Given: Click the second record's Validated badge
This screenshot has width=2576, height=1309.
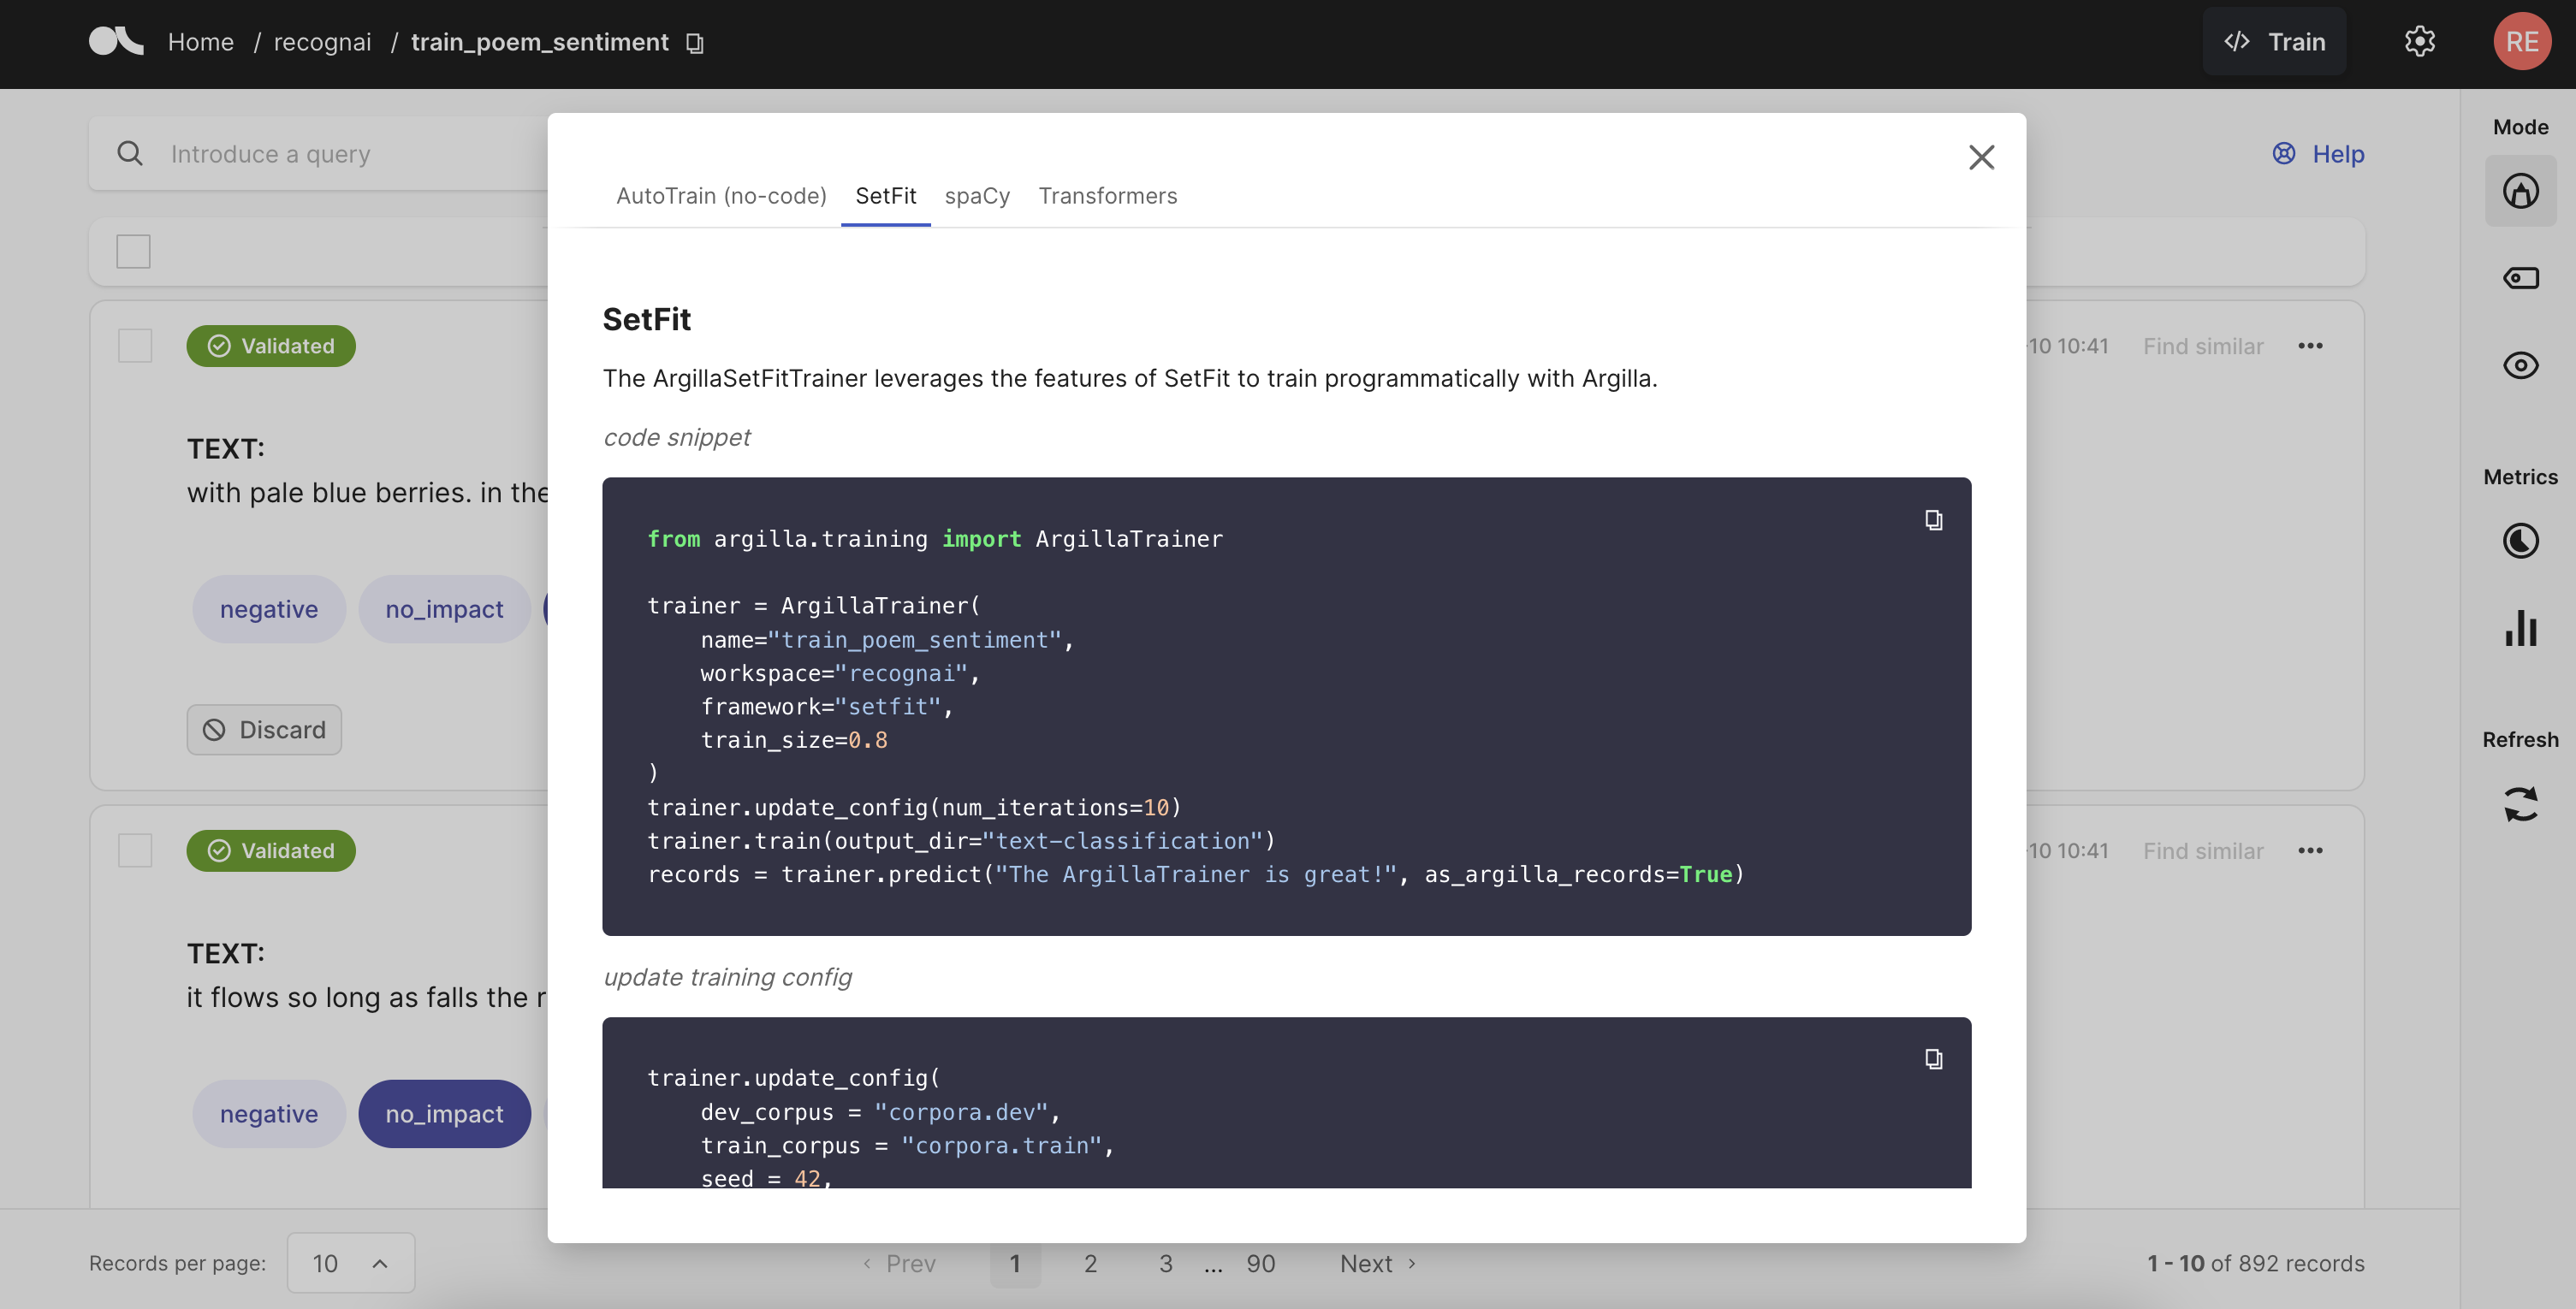Looking at the screenshot, I should pos(271,851).
